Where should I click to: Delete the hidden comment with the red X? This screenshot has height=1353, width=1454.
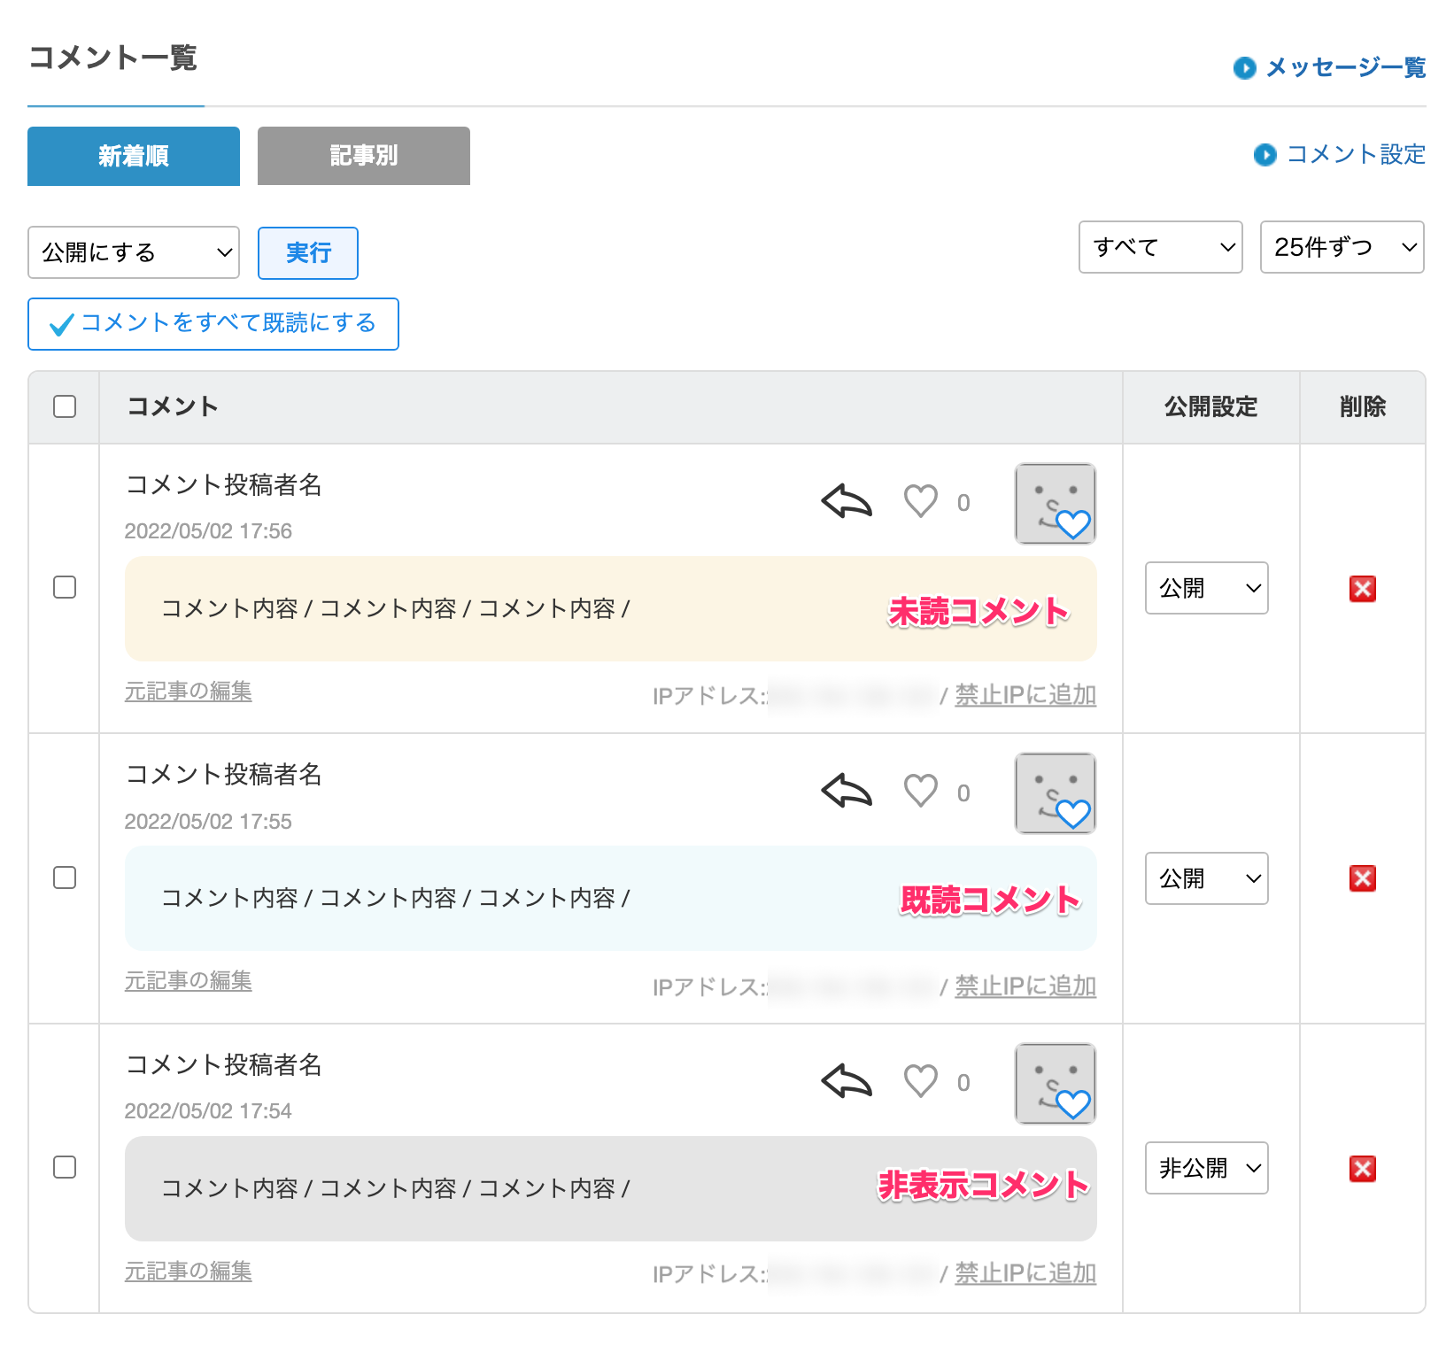pyautogui.click(x=1362, y=1169)
